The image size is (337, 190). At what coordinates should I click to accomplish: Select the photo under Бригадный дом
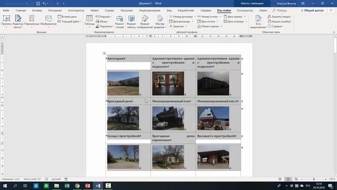coord(123,118)
